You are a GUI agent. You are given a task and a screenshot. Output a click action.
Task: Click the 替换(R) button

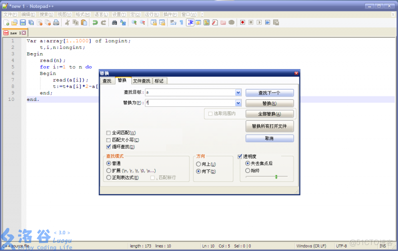coord(270,103)
